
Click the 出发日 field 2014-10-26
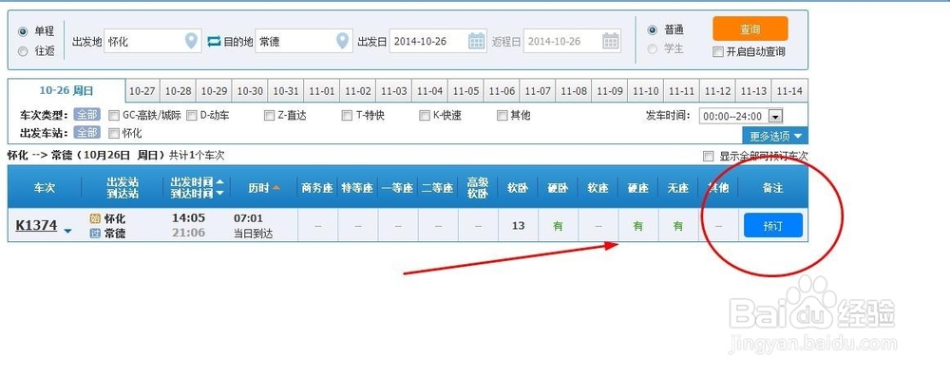(438, 41)
